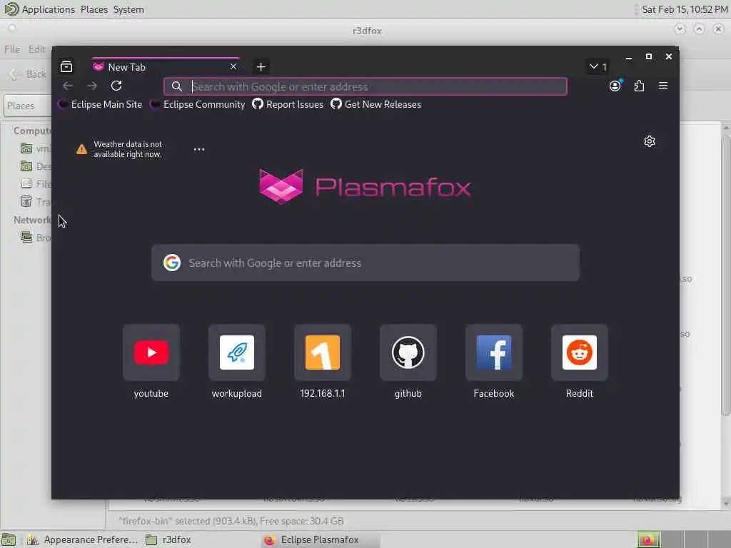Image resolution: width=731 pixels, height=548 pixels.
Task: Focus the Google search box on page
Action: pos(365,263)
